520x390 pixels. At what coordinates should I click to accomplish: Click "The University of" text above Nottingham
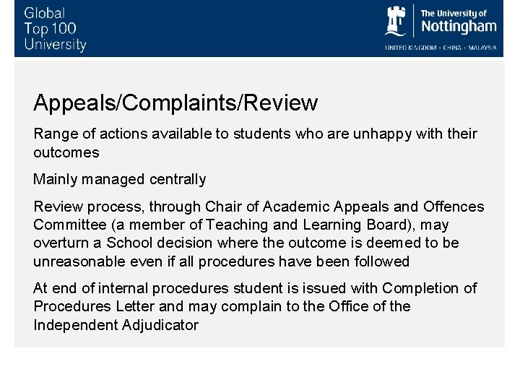pos(454,13)
